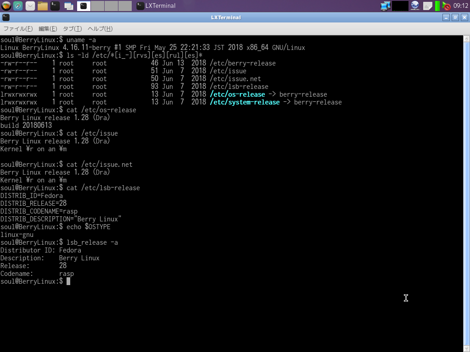Click the Linux BerryLinux 4.16.11-berry kernel line
The image size is (470, 352).
tap(152, 48)
